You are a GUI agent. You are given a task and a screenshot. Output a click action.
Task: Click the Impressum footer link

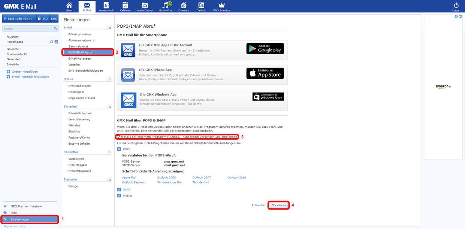click(x=10, y=226)
